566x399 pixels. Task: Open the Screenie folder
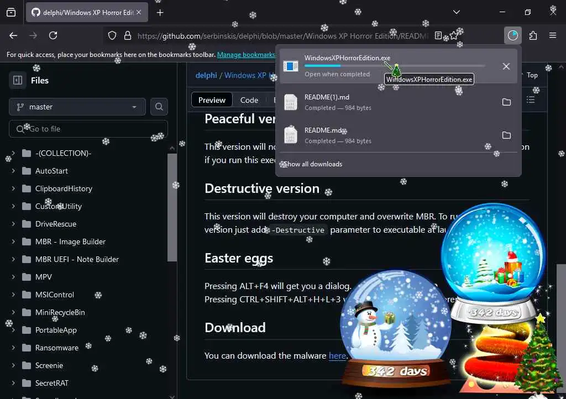coord(49,365)
